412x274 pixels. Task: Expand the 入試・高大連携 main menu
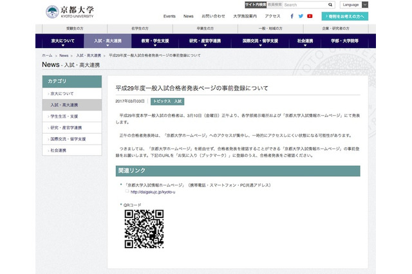point(108,41)
